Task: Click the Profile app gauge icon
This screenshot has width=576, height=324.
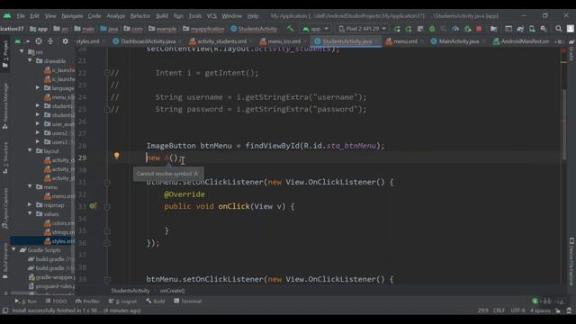Action: tap(455, 29)
